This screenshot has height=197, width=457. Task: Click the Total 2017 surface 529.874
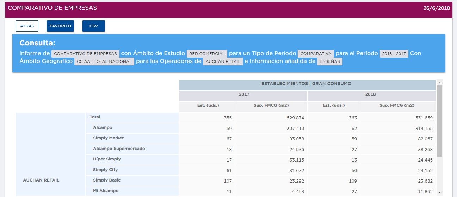pos(295,118)
